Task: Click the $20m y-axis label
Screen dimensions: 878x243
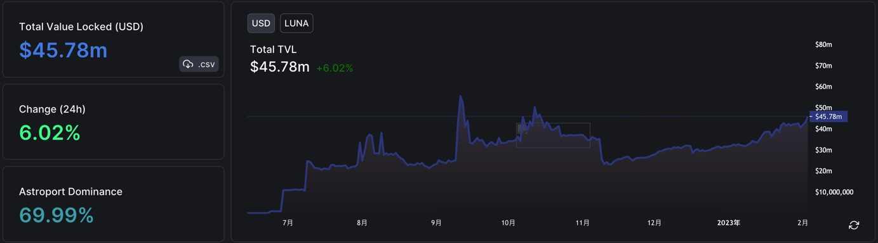Action: (823, 171)
